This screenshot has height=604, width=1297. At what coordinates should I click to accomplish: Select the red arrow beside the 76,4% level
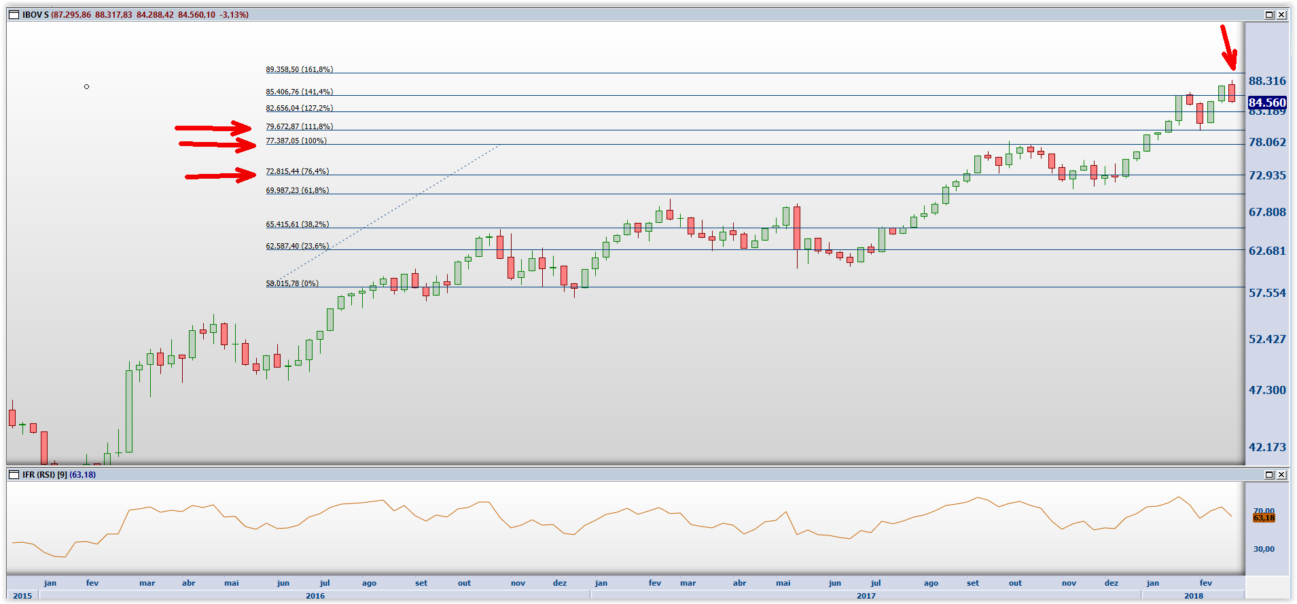[220, 175]
